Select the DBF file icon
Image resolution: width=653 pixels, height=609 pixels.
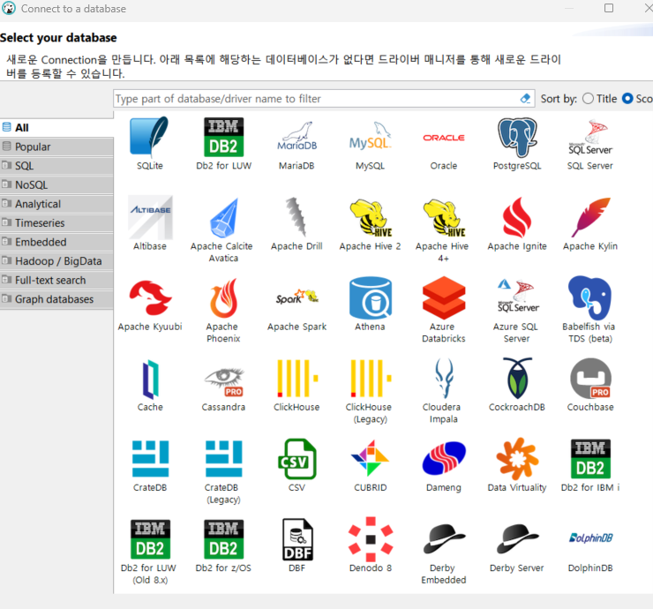pyautogui.click(x=296, y=539)
